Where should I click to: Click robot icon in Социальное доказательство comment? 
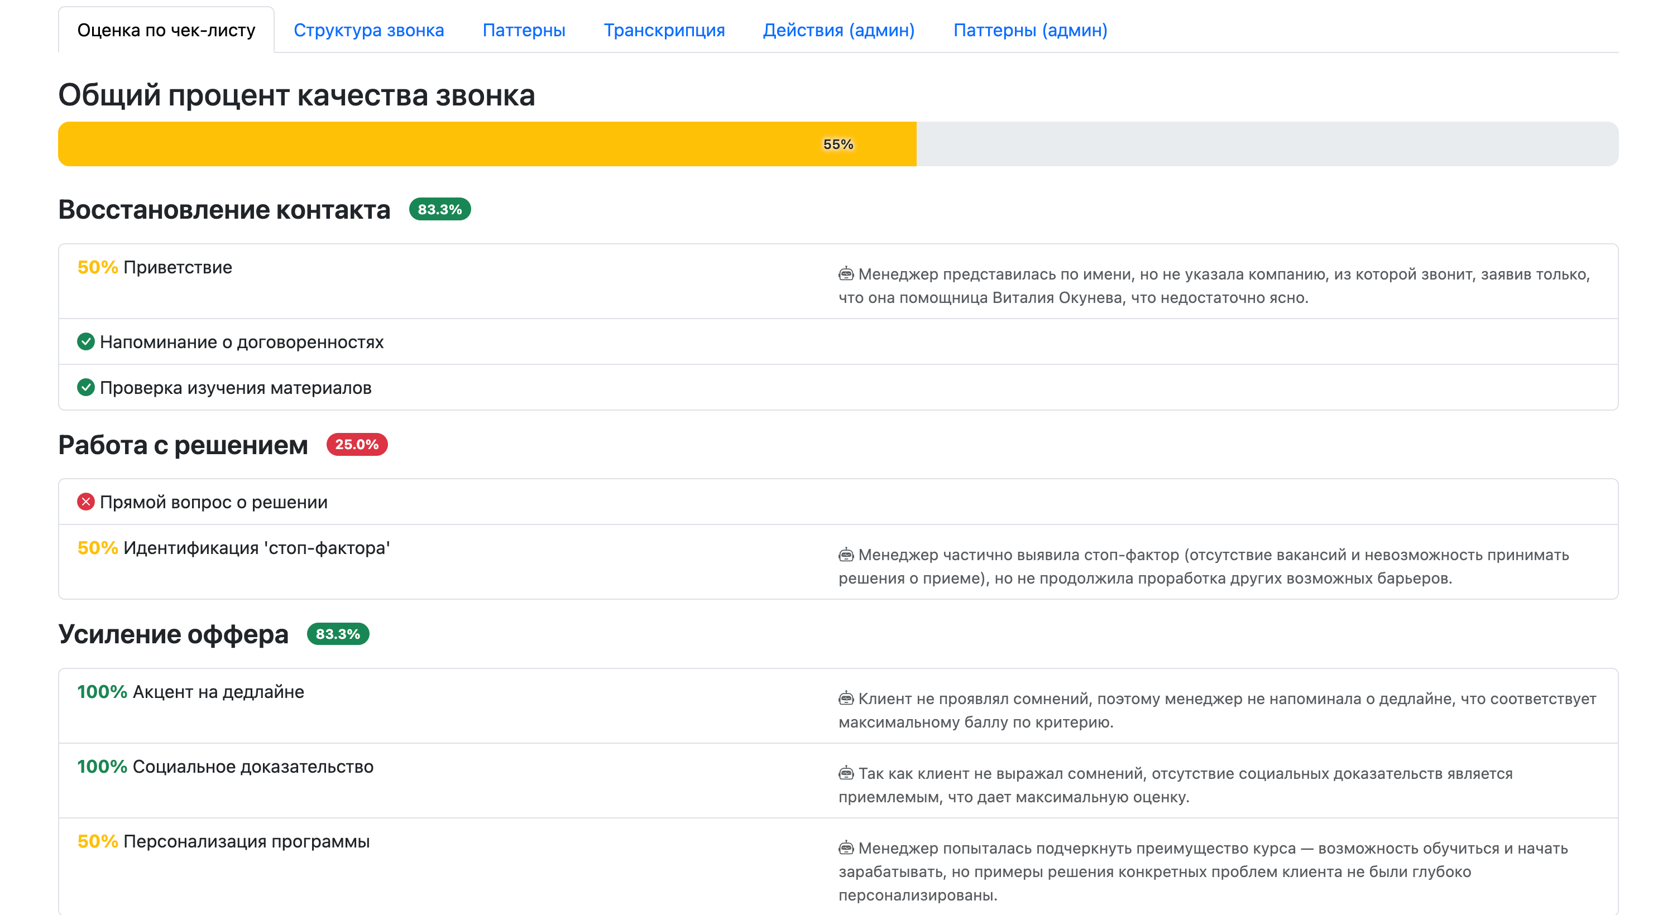point(846,773)
